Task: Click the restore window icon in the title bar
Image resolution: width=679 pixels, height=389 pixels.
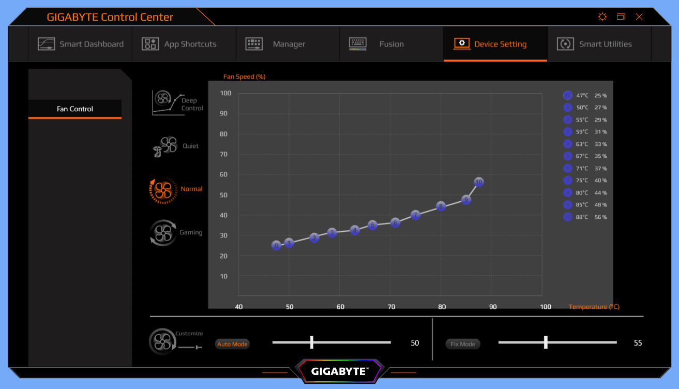Action: click(621, 17)
